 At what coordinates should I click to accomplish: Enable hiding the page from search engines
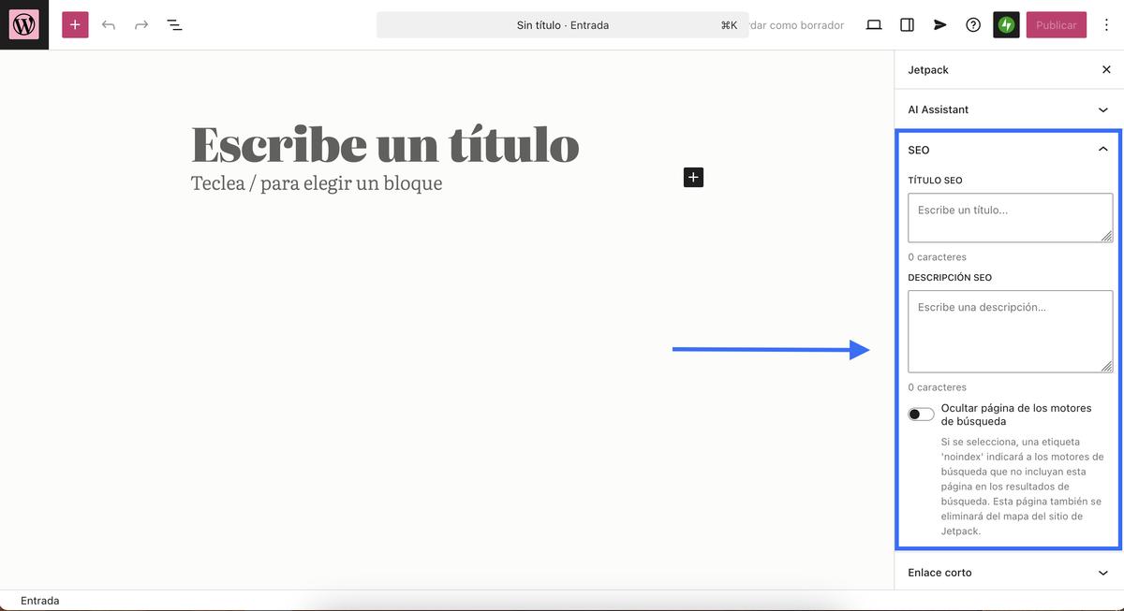point(921,413)
